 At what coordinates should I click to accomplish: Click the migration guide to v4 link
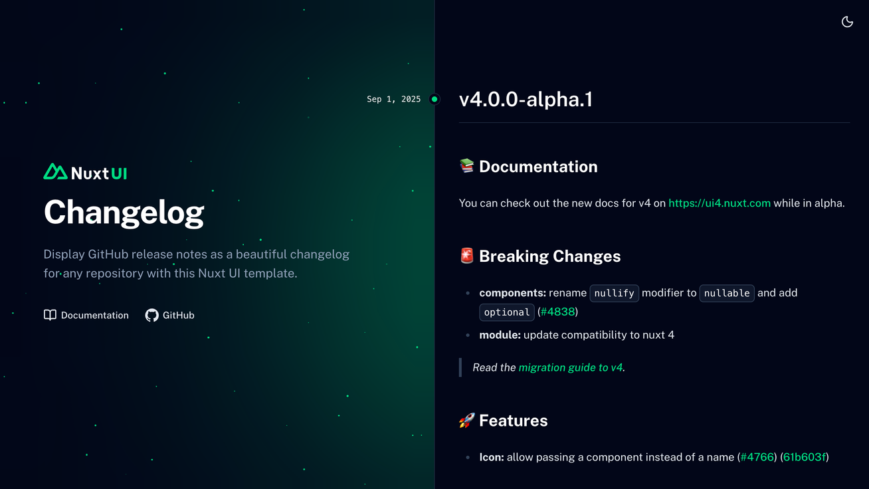(x=570, y=367)
